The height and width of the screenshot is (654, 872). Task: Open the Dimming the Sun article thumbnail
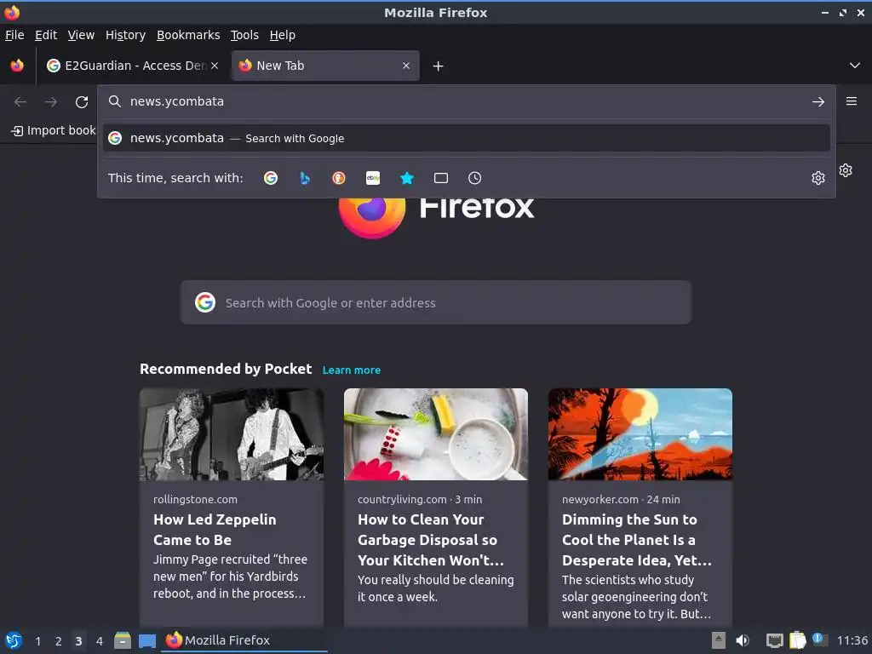pyautogui.click(x=640, y=434)
